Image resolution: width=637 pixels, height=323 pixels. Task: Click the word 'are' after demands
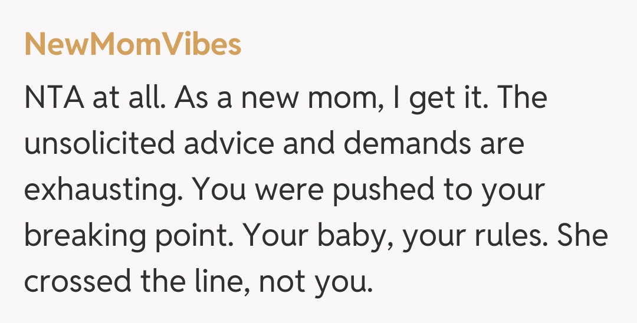[500, 144]
